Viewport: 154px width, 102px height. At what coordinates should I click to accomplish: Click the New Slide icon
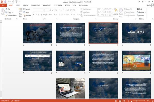(21, 10)
